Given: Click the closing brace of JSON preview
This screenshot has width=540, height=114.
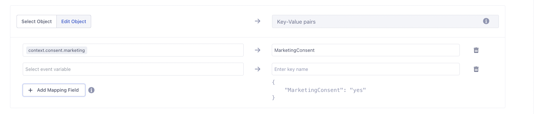Looking at the screenshot, I should [273, 98].
